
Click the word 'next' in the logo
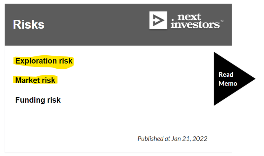(x=189, y=17)
